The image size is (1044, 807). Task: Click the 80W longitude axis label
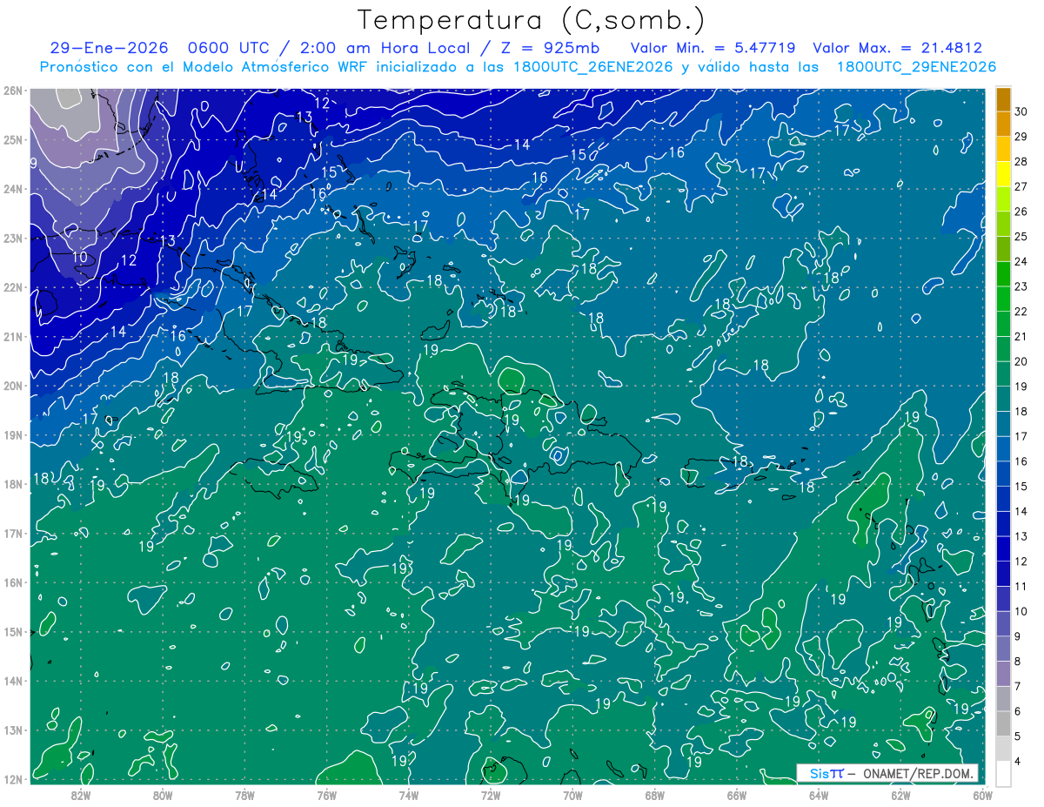[163, 794]
